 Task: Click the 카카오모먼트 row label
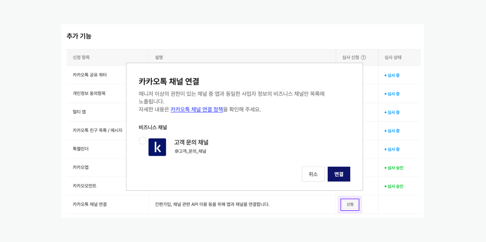point(84,186)
